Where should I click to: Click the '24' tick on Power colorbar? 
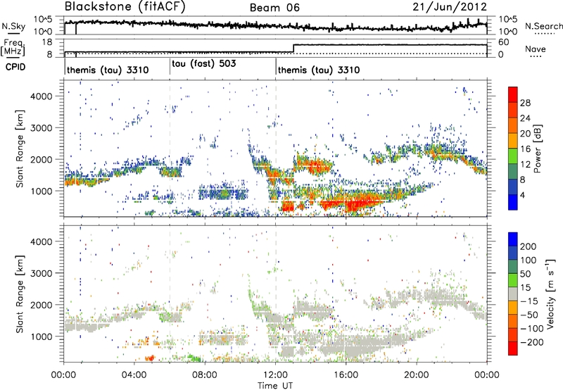tap(525, 118)
